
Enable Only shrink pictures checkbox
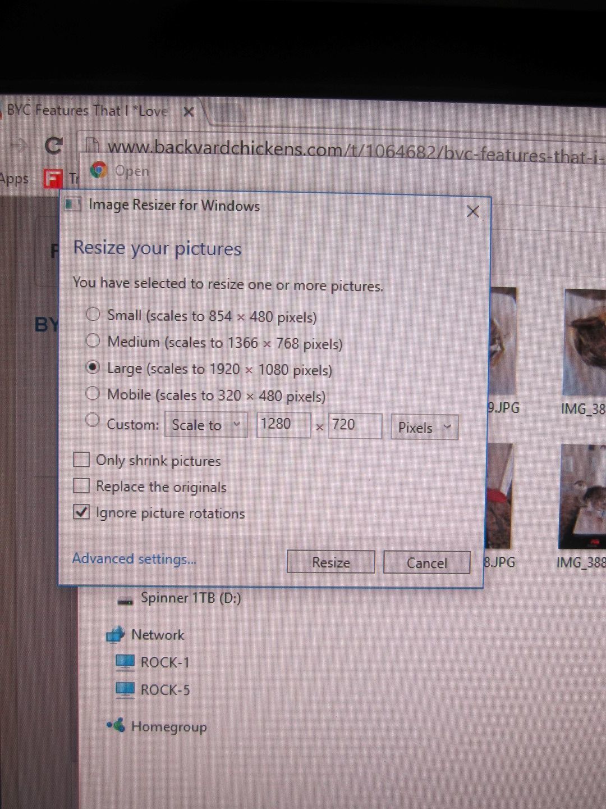pos(81,460)
